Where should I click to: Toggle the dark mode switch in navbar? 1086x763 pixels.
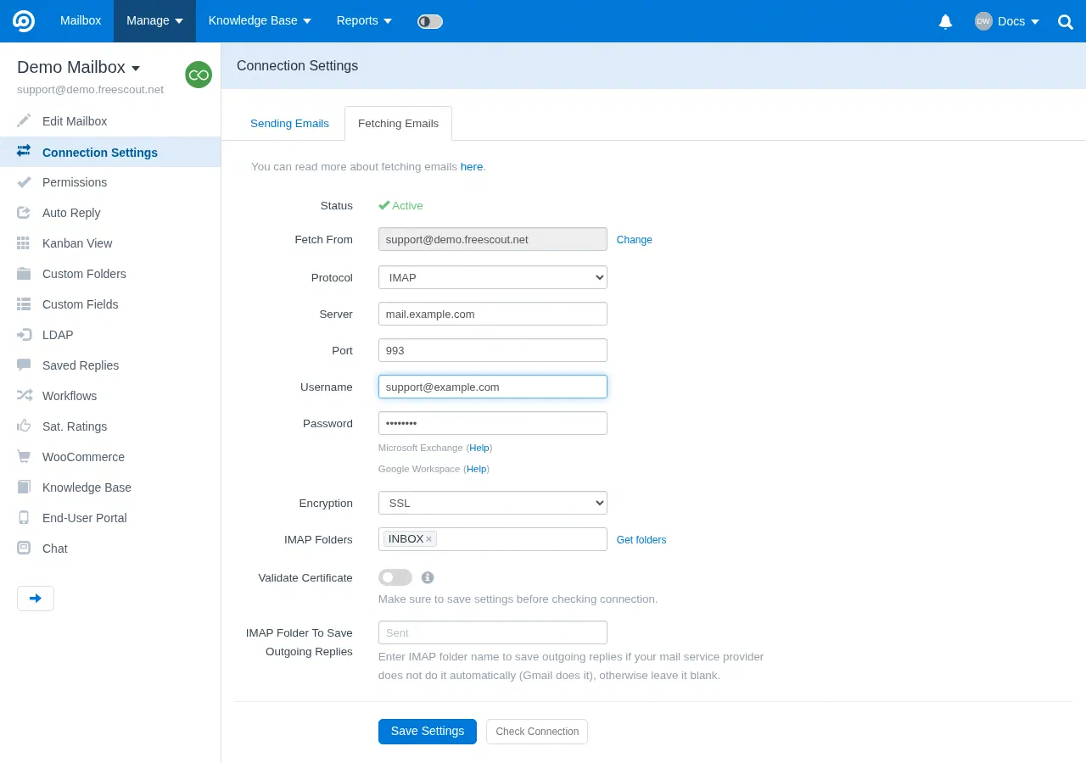pyautogui.click(x=430, y=21)
